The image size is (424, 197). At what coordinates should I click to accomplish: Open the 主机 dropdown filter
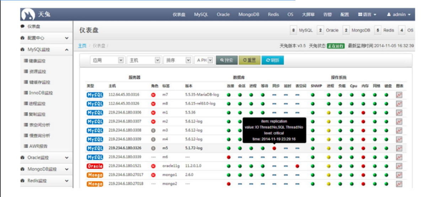pos(144,60)
